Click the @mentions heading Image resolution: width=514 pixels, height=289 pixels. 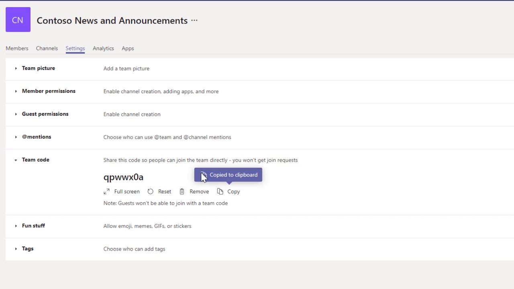point(37,137)
